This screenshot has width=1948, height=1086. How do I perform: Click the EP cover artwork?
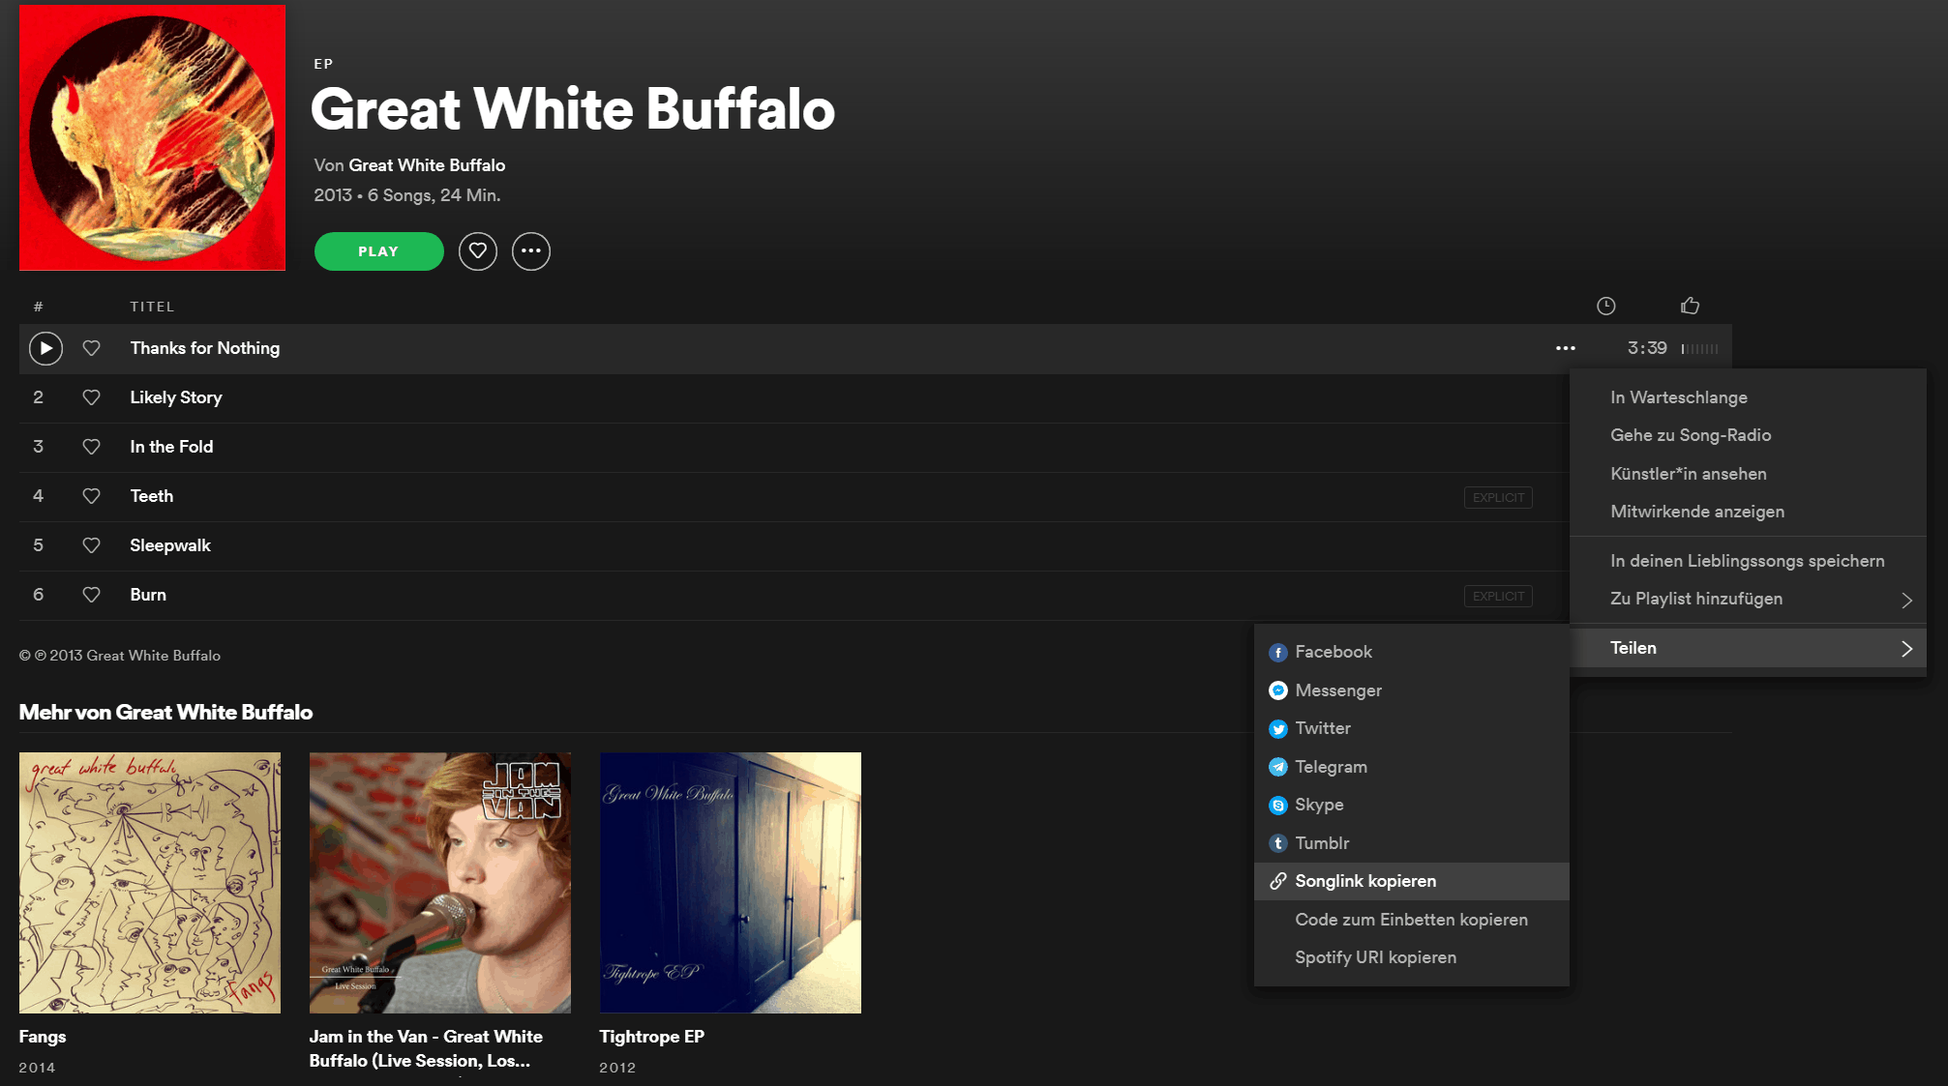[152, 137]
